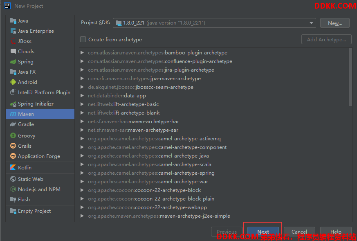This screenshot has height=241, width=357.
Task: Click the JBoss icon
Action: point(13,41)
